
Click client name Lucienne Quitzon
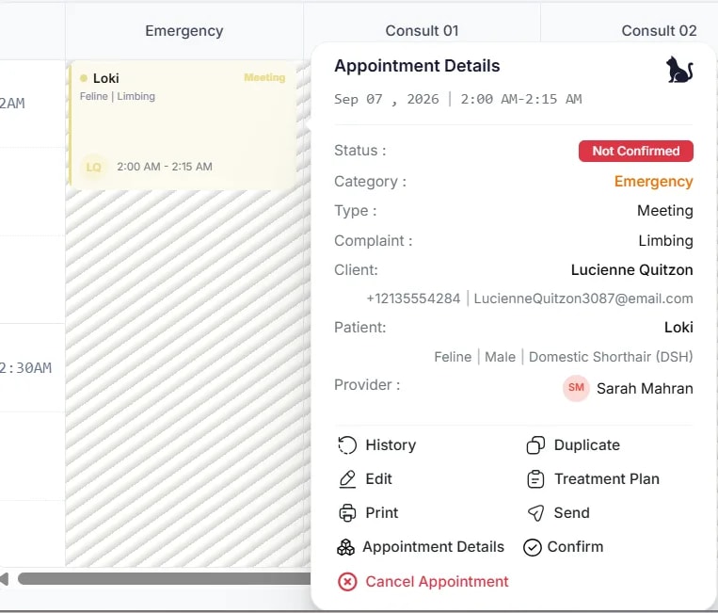pyautogui.click(x=631, y=270)
